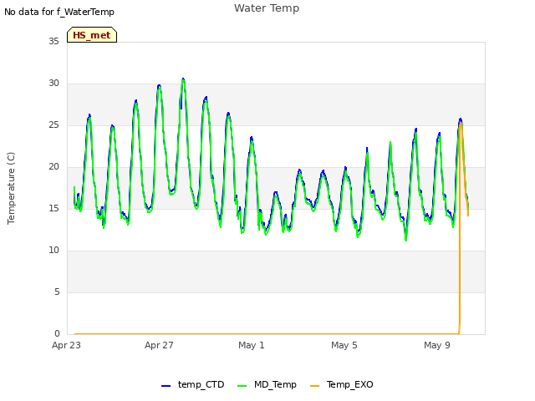Toggle the temp_CTD legend entry
Viewport: 535px width, 401px height.
point(193,384)
